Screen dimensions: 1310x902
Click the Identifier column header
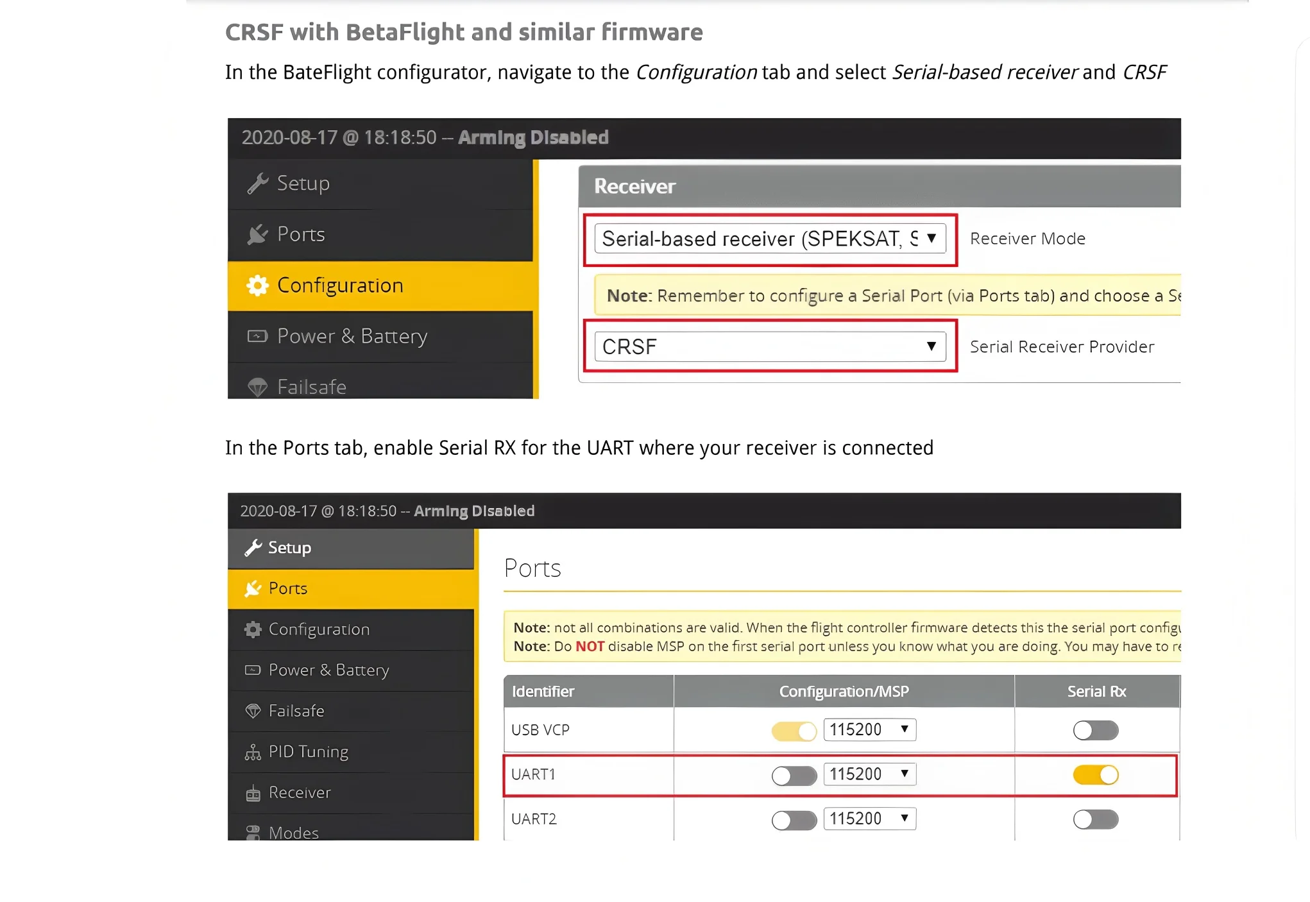coord(589,692)
